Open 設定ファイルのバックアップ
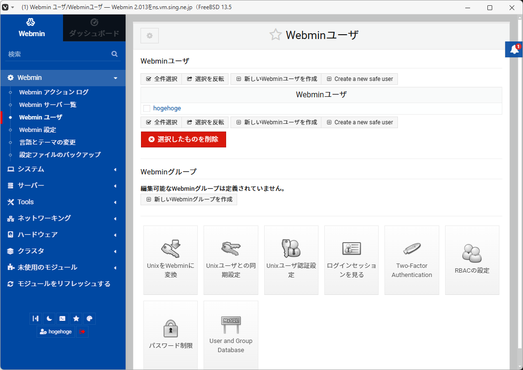523x370 pixels. coord(60,155)
